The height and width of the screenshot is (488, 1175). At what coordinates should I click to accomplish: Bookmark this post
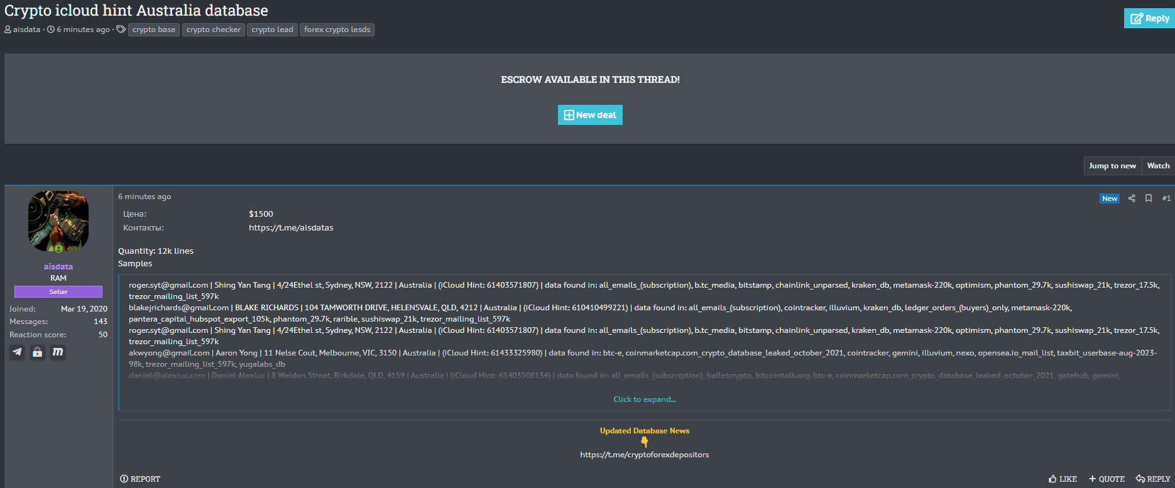click(1149, 198)
